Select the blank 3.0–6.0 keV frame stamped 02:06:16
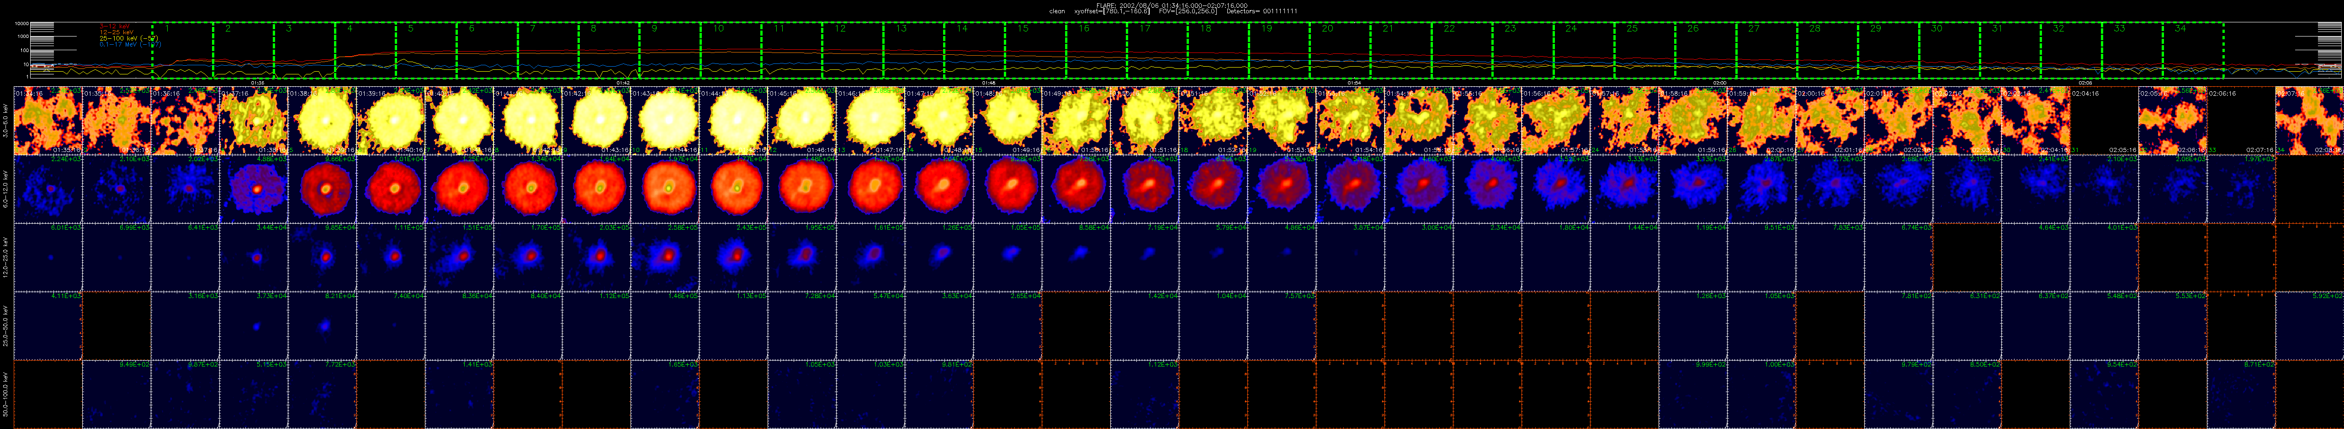The width and height of the screenshot is (2344, 429). 2241,121
